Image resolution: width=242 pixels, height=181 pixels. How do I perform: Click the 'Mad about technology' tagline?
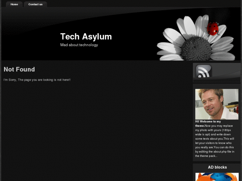click(79, 45)
